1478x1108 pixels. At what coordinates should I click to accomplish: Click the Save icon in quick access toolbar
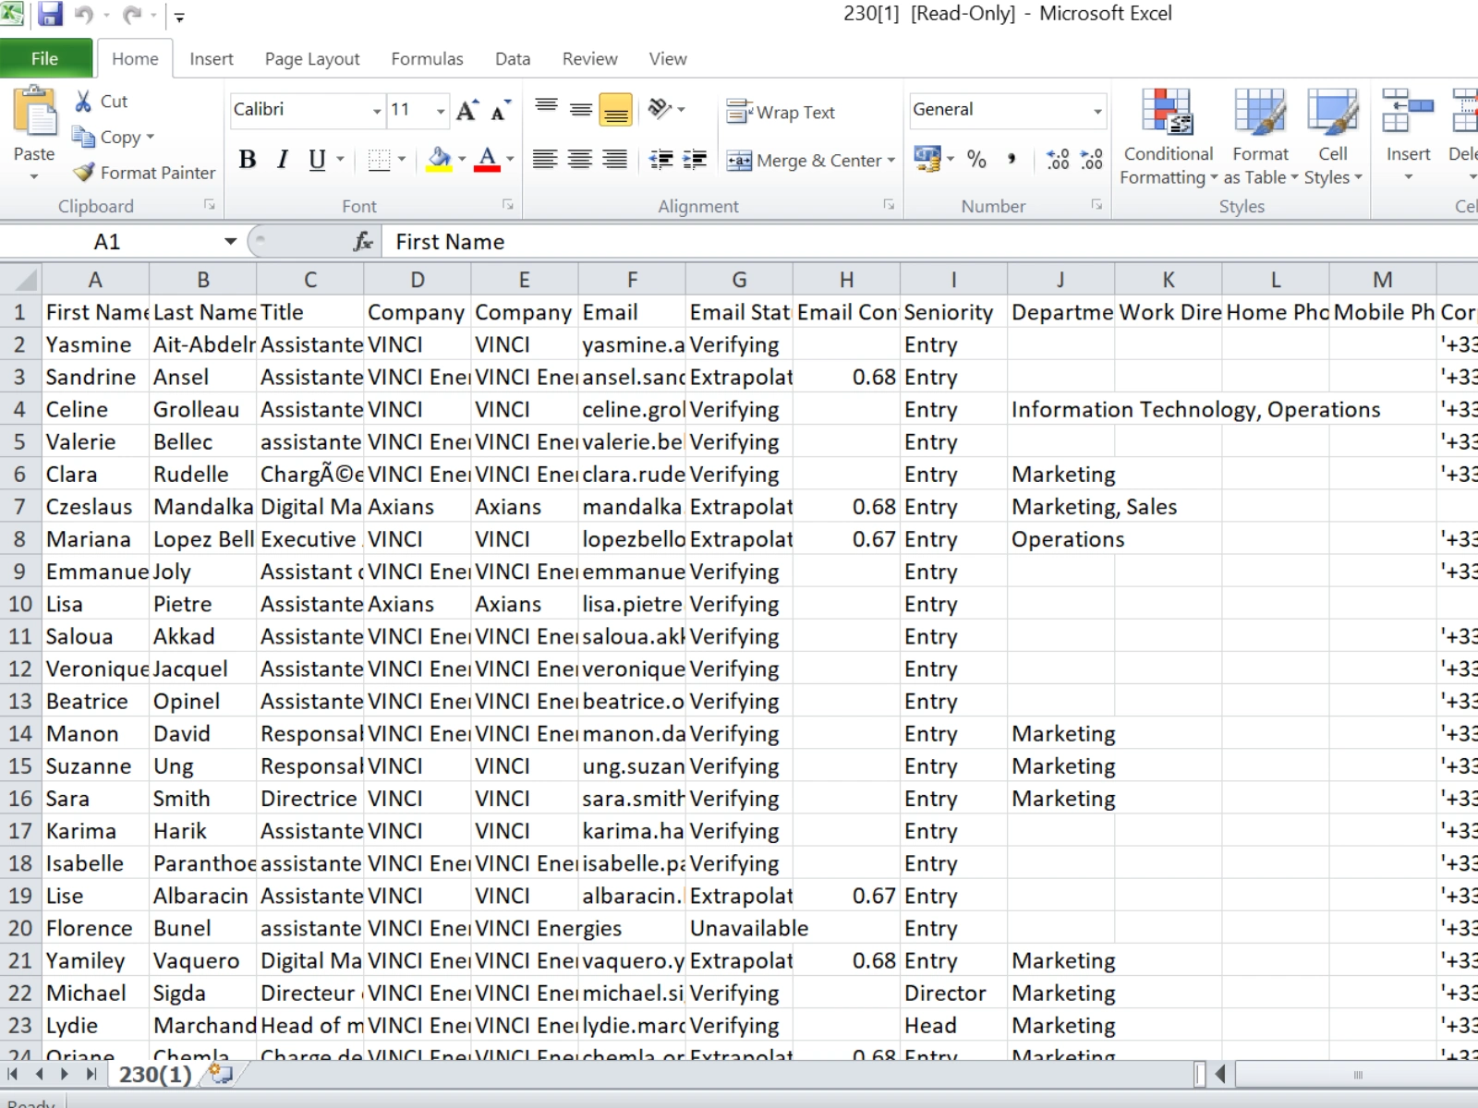50,14
